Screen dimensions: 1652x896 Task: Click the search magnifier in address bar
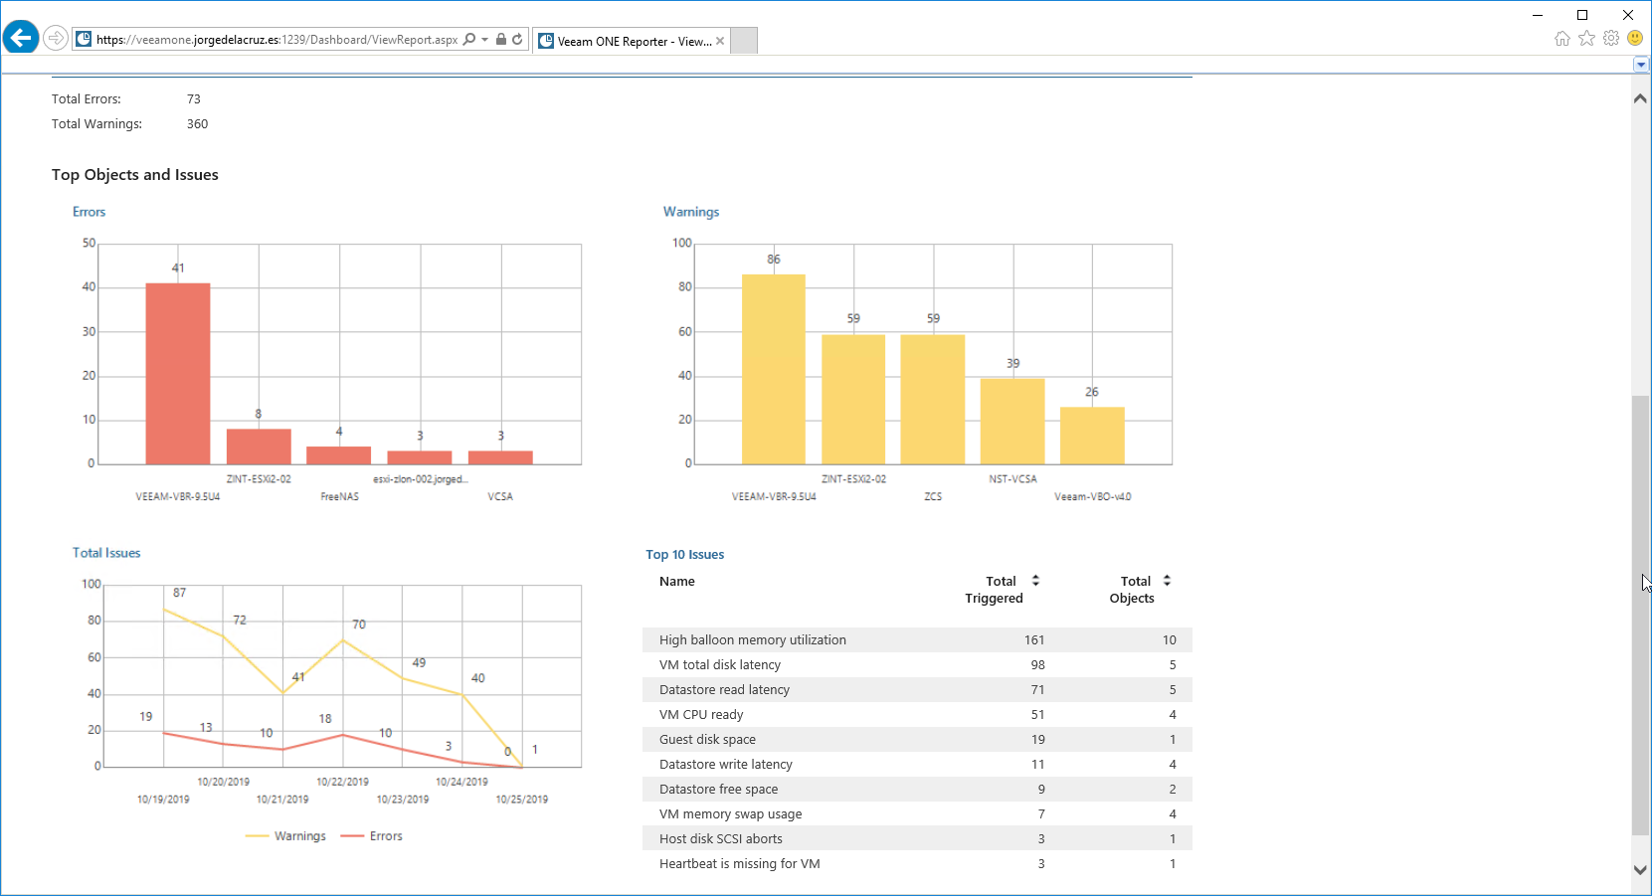[x=469, y=40]
